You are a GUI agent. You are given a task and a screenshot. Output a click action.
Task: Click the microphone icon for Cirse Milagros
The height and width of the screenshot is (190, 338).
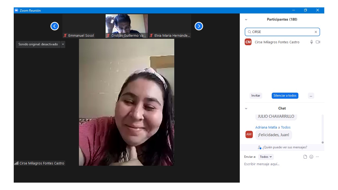click(x=312, y=42)
